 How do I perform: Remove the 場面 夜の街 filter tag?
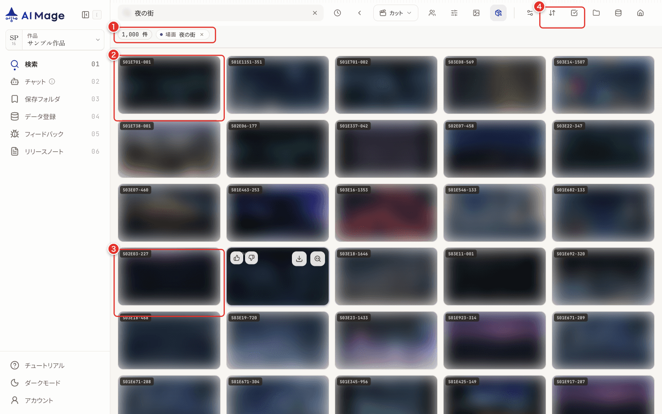point(202,34)
